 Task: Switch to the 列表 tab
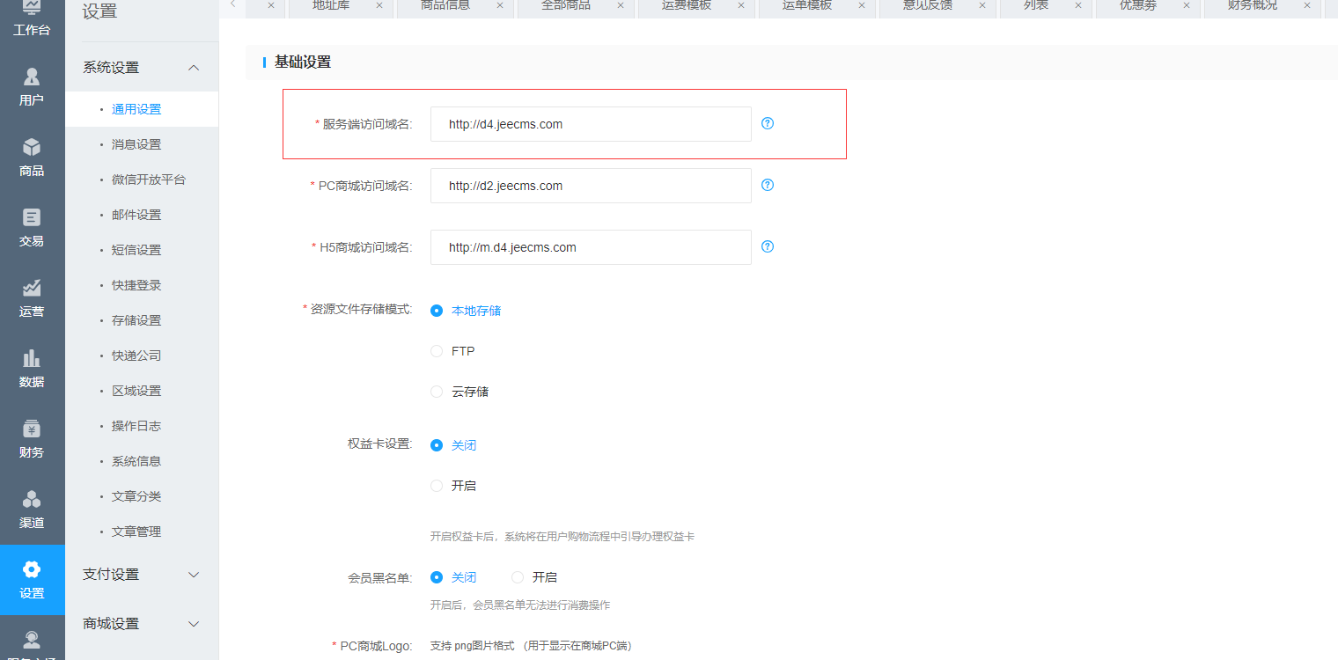coord(1036,5)
